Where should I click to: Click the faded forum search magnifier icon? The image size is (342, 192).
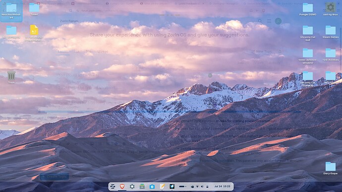coord(260,21)
